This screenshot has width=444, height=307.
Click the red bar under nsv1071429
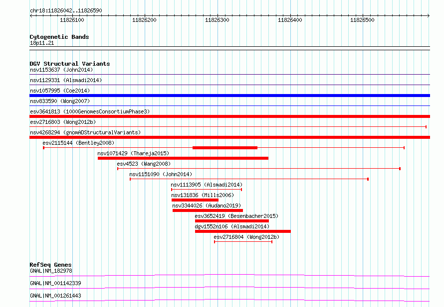183,158
